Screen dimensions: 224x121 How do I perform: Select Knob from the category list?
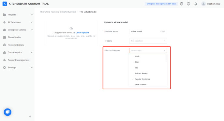click(137, 56)
